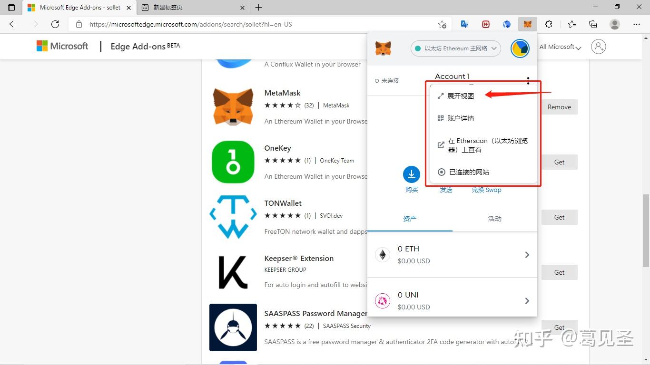This screenshot has height=365, width=650.
Task: Open a new tab with plus button
Action: 258,8
